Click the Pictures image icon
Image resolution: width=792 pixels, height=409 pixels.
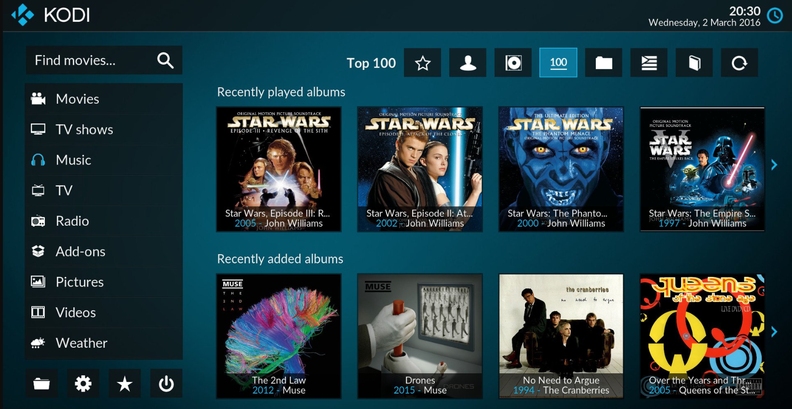click(38, 281)
